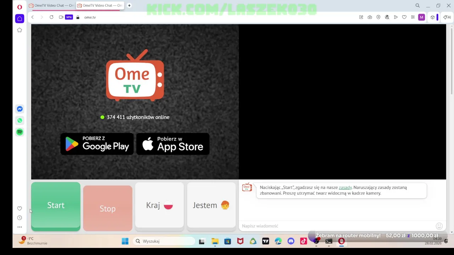Viewport: 454px width, 255px height.
Task: Open Easy Setup sliders icon
Action: 413,17
